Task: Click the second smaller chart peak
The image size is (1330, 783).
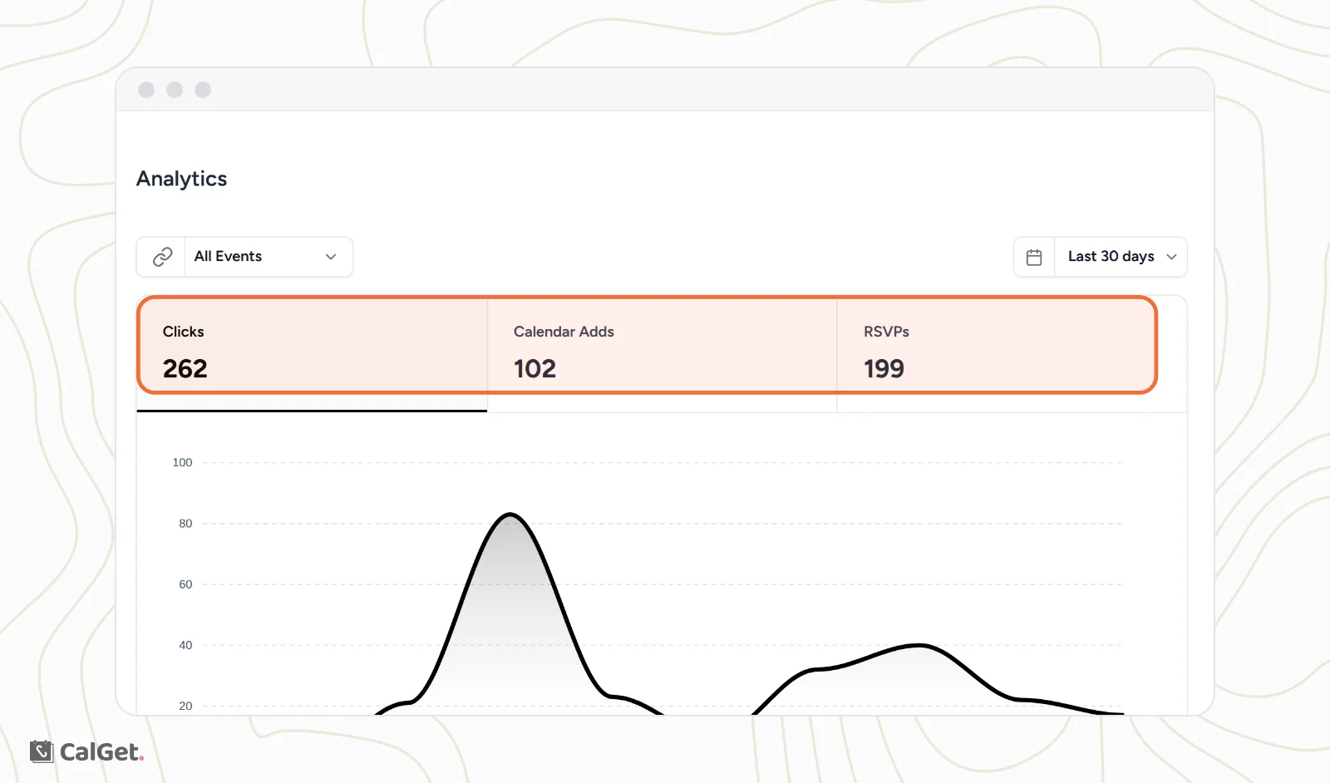Action: pos(918,645)
